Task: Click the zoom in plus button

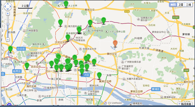Action: 8,14
